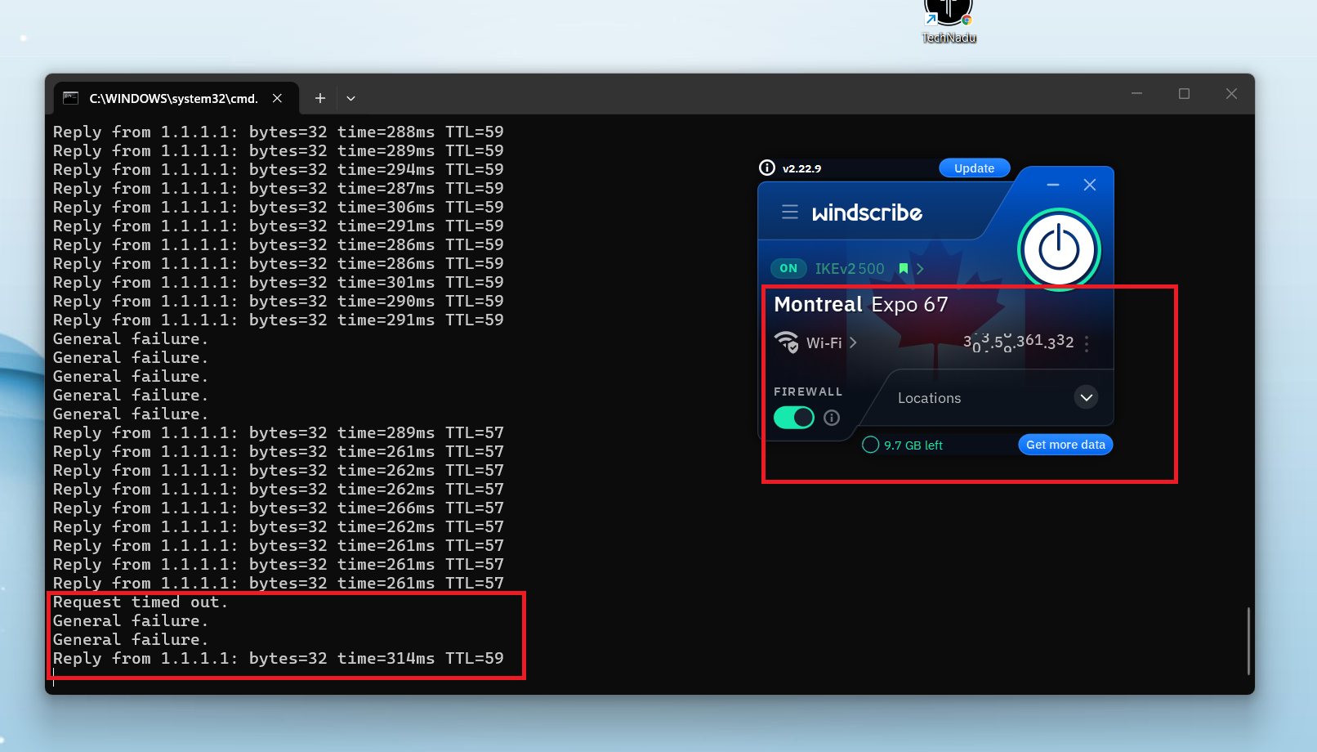1317x752 pixels.
Task: Open the three-dot menu beside IP address
Action: pos(1087,344)
